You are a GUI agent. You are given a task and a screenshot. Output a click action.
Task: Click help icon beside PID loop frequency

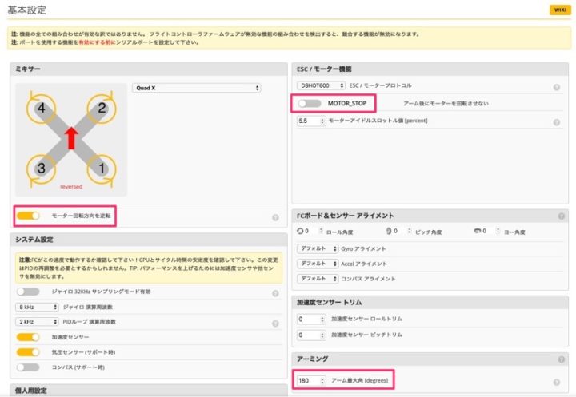[x=275, y=324]
